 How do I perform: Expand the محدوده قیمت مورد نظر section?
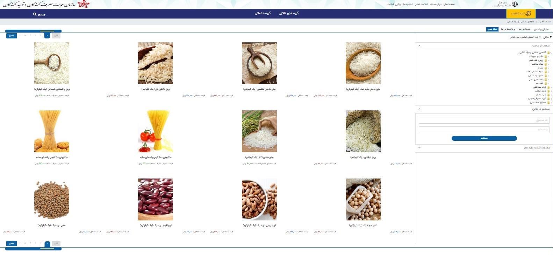[x=419, y=148]
